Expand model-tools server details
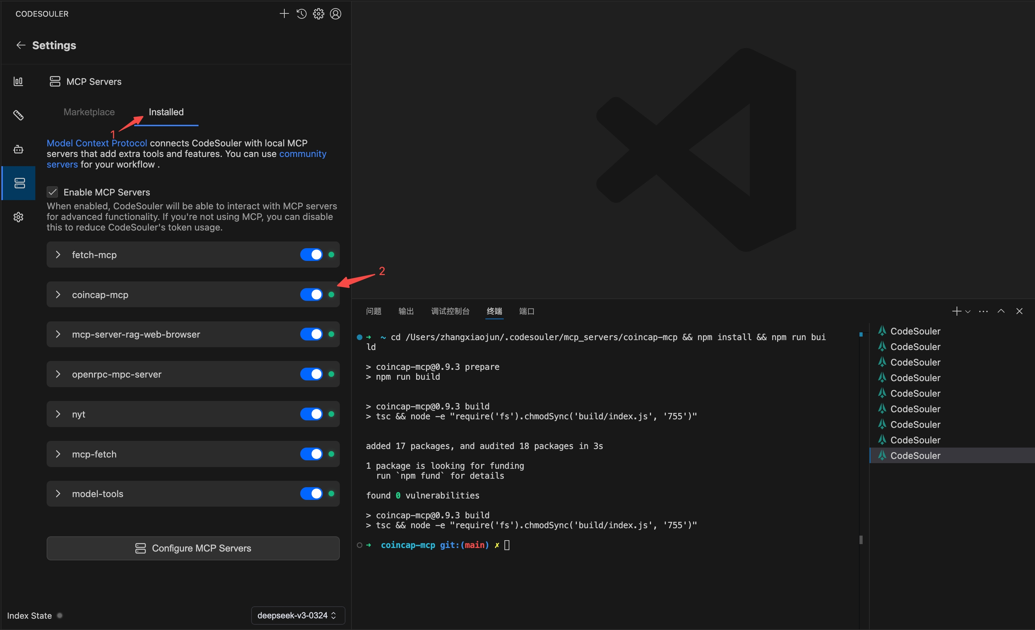 58,494
